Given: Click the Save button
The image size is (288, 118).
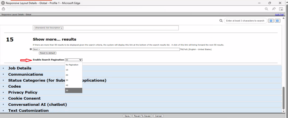Looking at the screenshot, I should click(x=127, y=116).
